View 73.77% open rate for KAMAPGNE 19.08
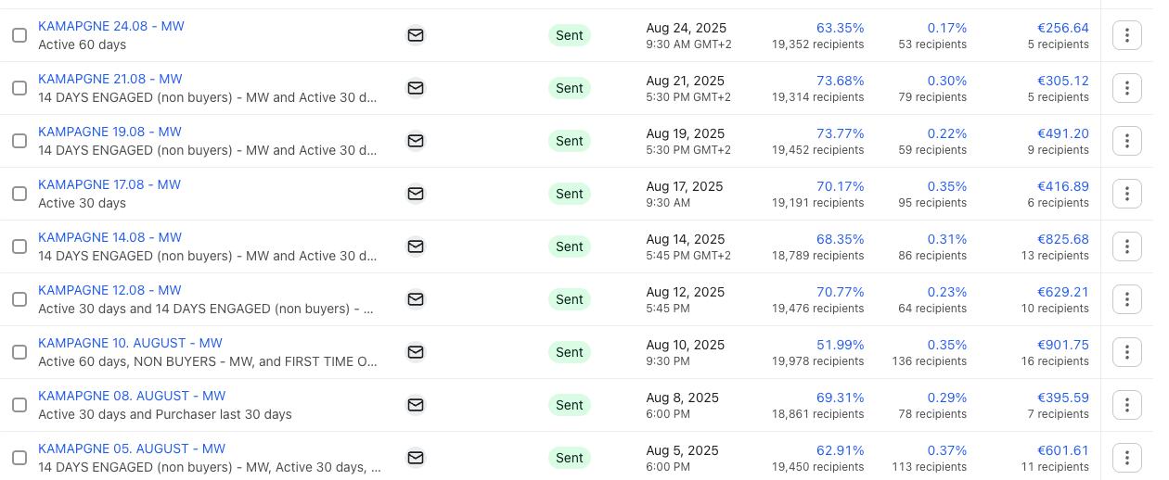The height and width of the screenshot is (480, 1169). pos(840,133)
